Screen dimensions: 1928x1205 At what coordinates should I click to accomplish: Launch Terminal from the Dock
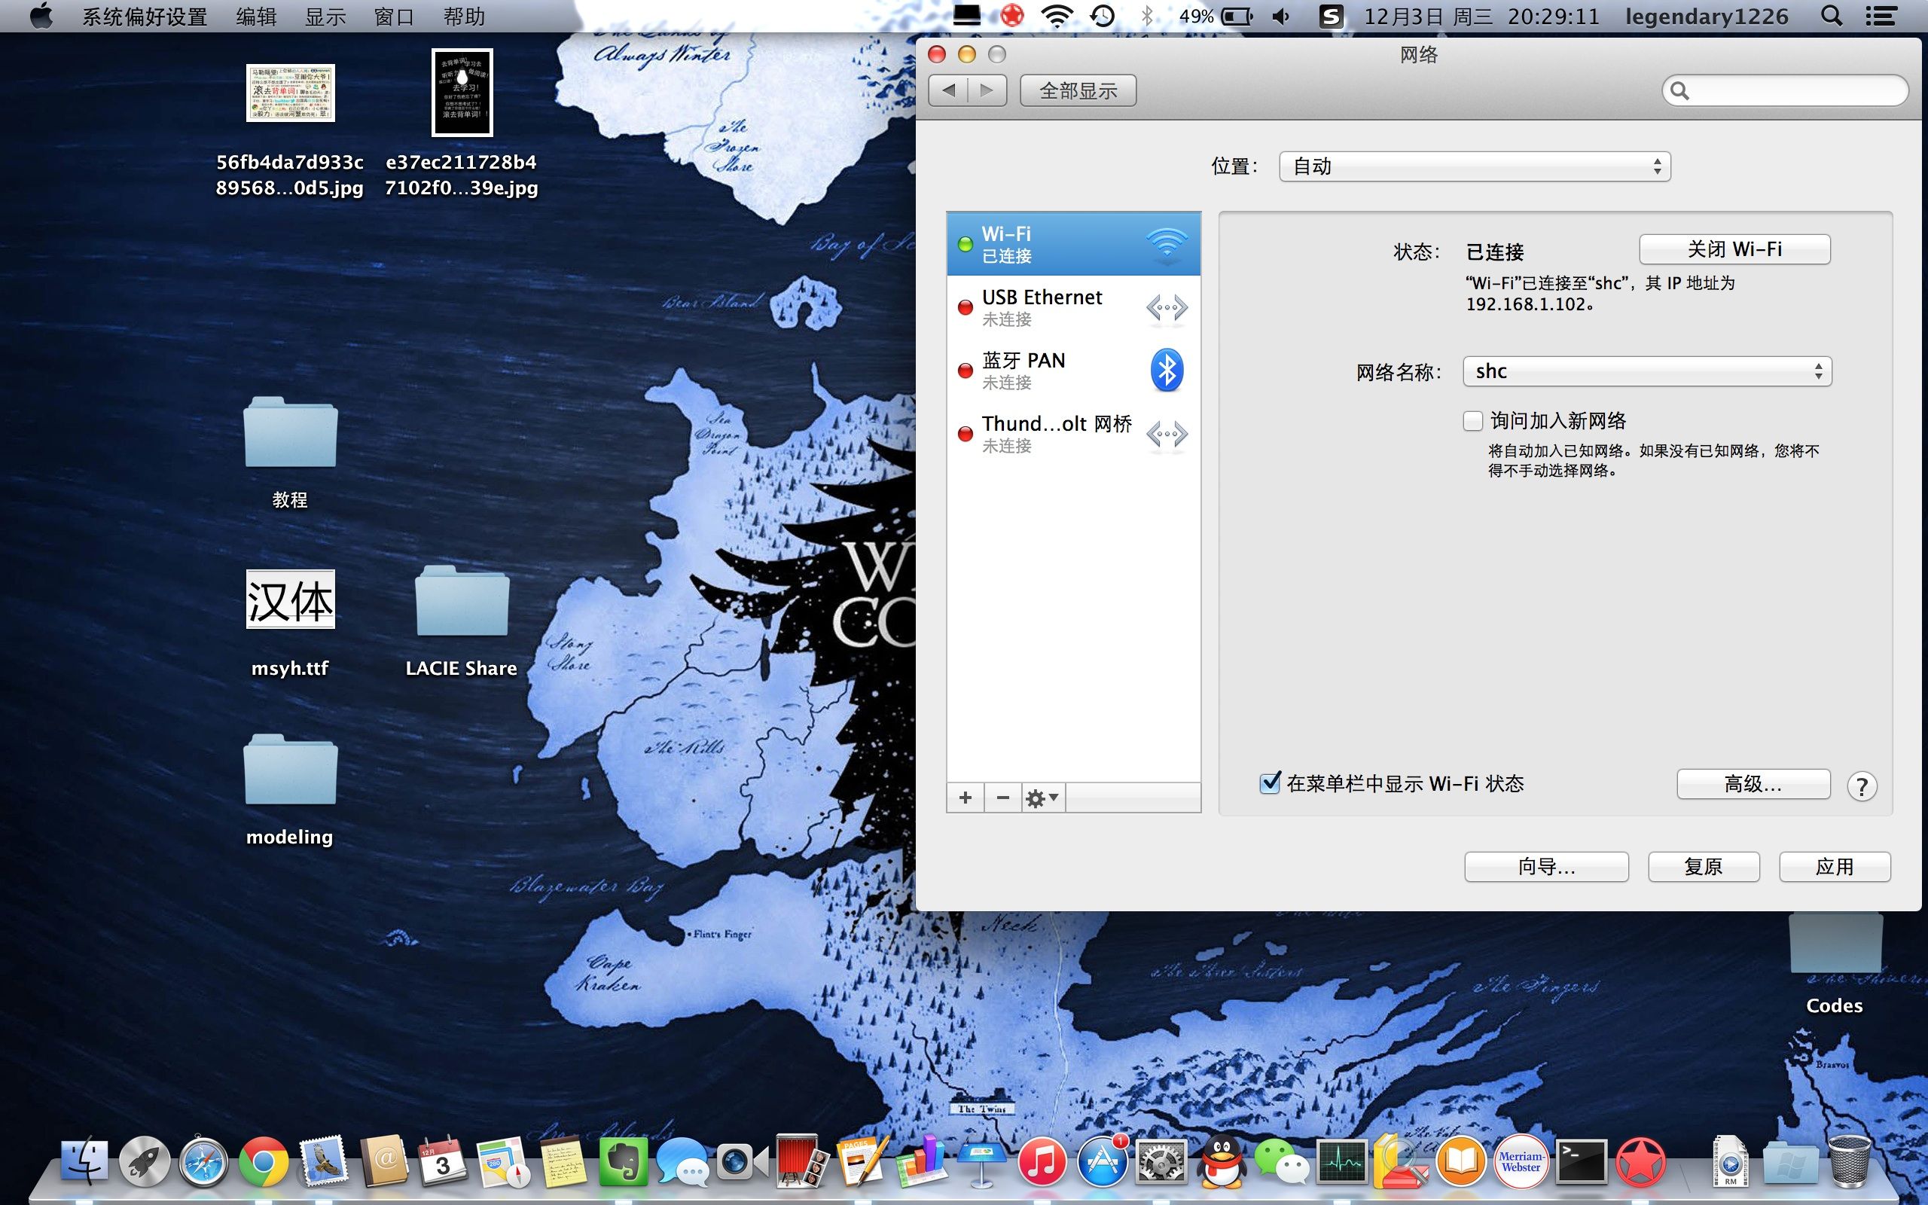click(x=1581, y=1162)
